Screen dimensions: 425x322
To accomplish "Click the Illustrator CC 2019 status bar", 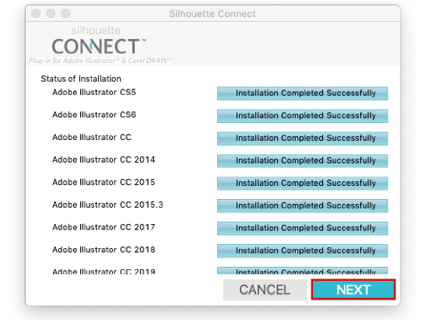I will coord(303,271).
